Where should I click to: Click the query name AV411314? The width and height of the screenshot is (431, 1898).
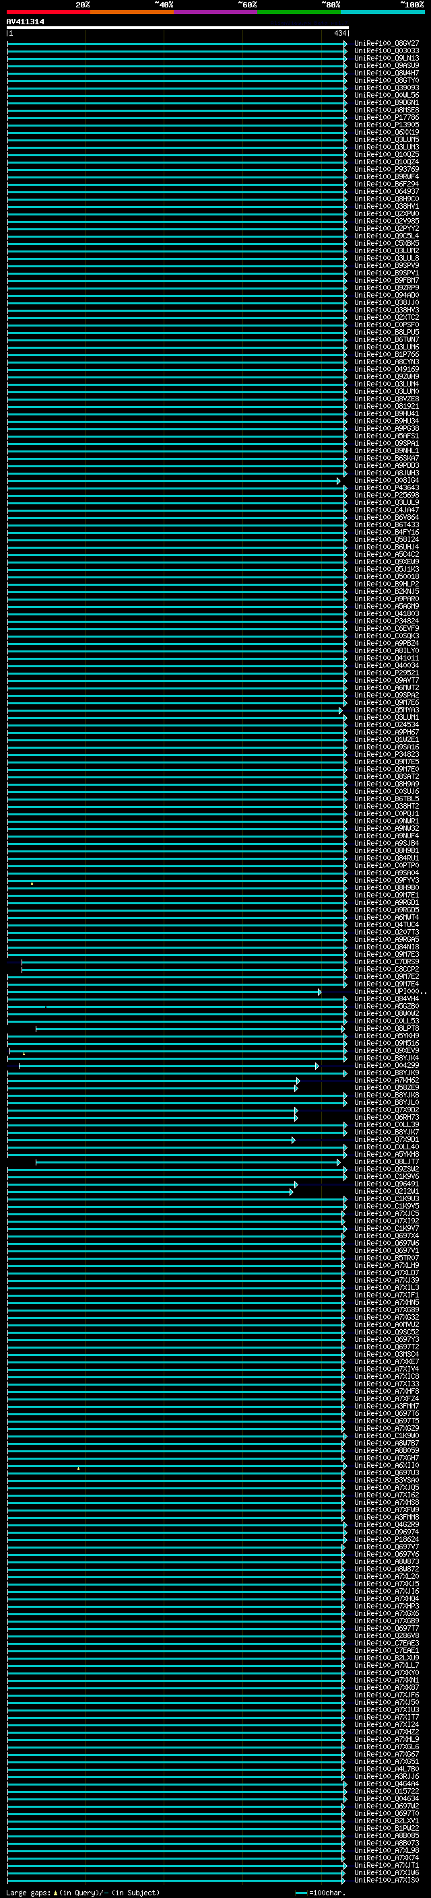(x=25, y=22)
